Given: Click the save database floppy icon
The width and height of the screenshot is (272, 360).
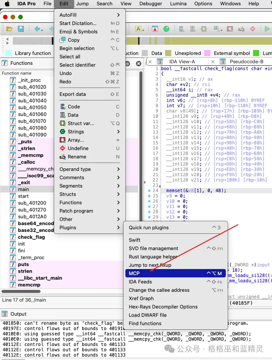Looking at the screenshot, I should (x=21, y=29).
